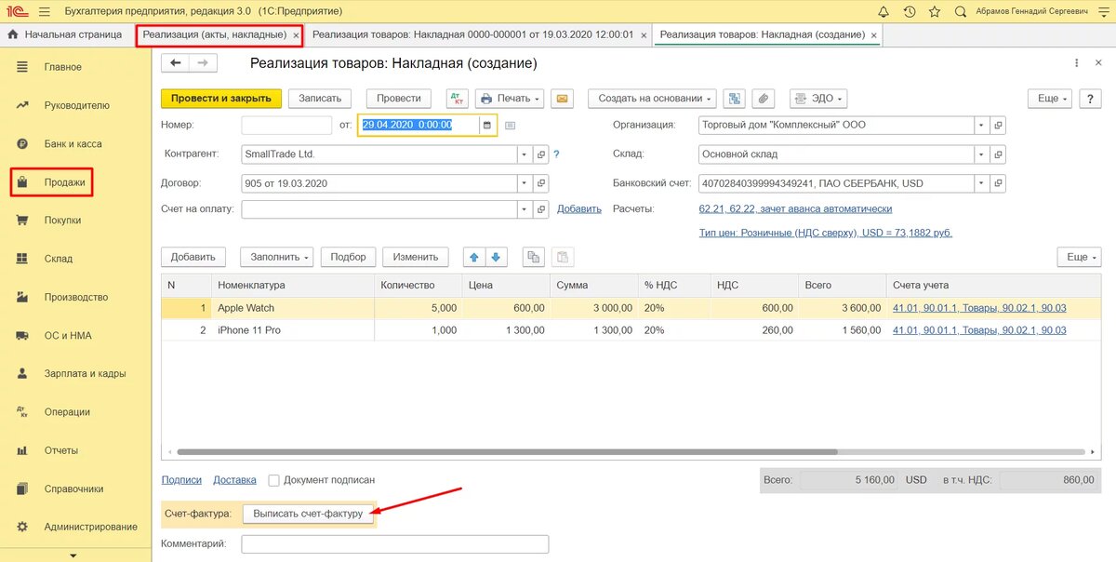Expand the Договор dropdown list
This screenshot has height=562, width=1116.
point(525,183)
